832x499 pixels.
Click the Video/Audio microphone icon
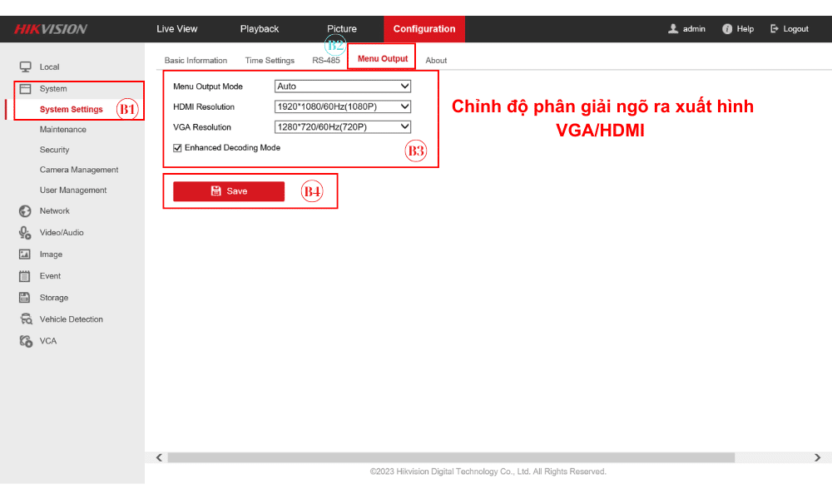coord(25,233)
